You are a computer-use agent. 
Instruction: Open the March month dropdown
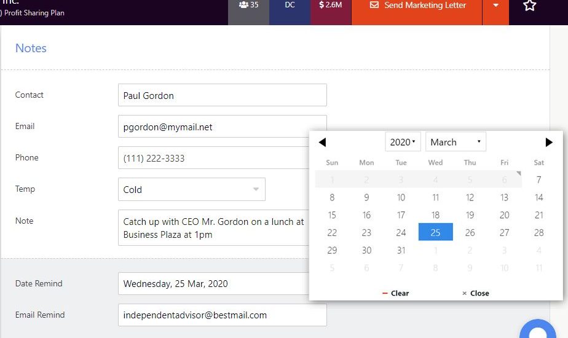click(456, 142)
